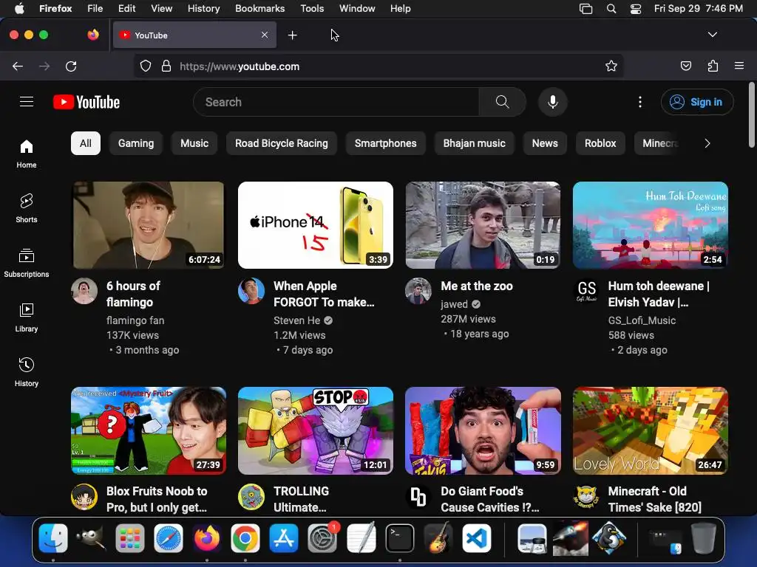The image size is (757, 567).
Task: Open YouTube settings three-dot menu
Action: [x=640, y=102]
